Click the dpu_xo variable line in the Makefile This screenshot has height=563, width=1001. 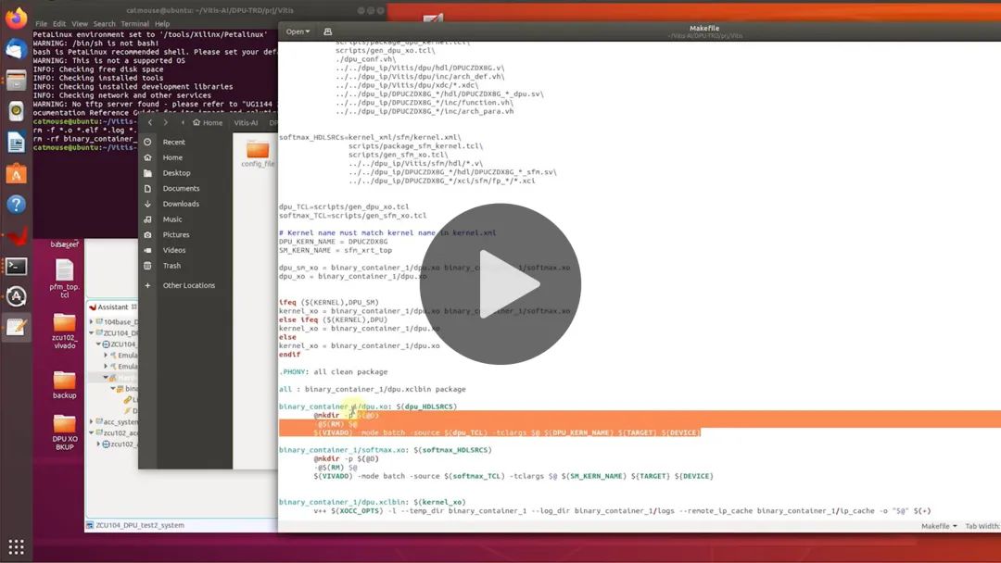pos(352,276)
